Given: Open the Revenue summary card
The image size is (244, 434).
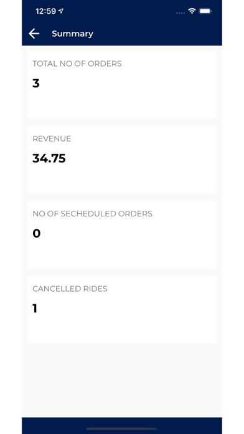Looking at the screenshot, I should pos(122,160).
